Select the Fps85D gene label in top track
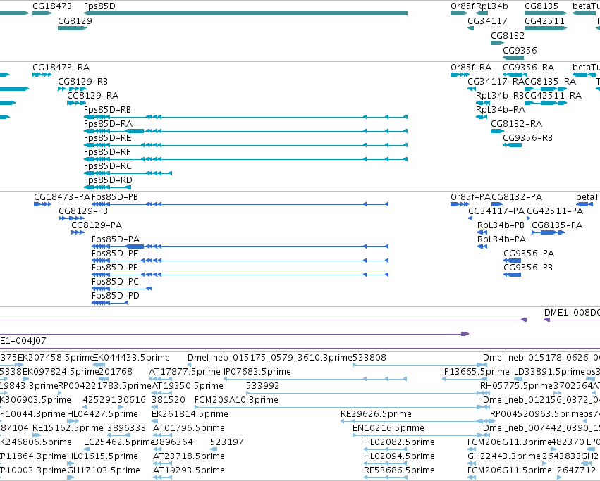Viewport: 600px width, 481px height. pos(99,6)
